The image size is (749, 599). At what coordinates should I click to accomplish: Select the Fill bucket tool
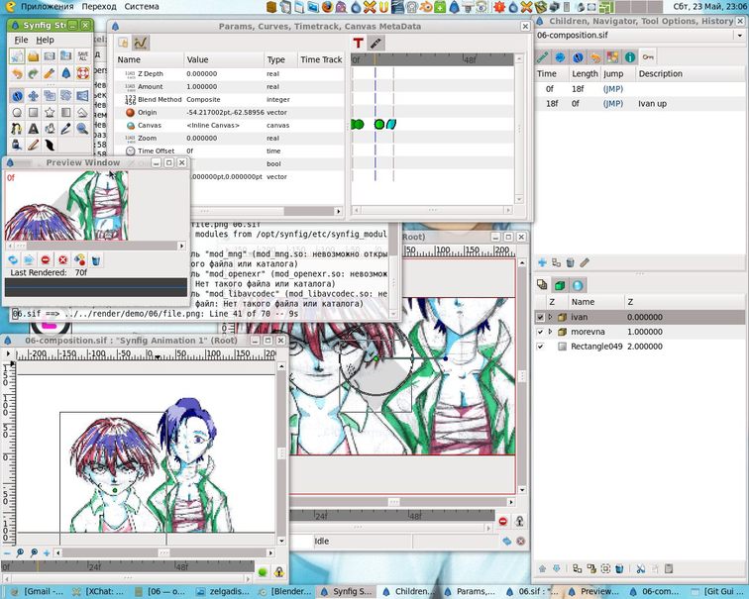tap(50, 129)
